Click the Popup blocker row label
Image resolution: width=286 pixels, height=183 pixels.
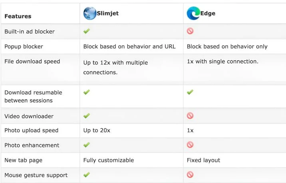24,46
